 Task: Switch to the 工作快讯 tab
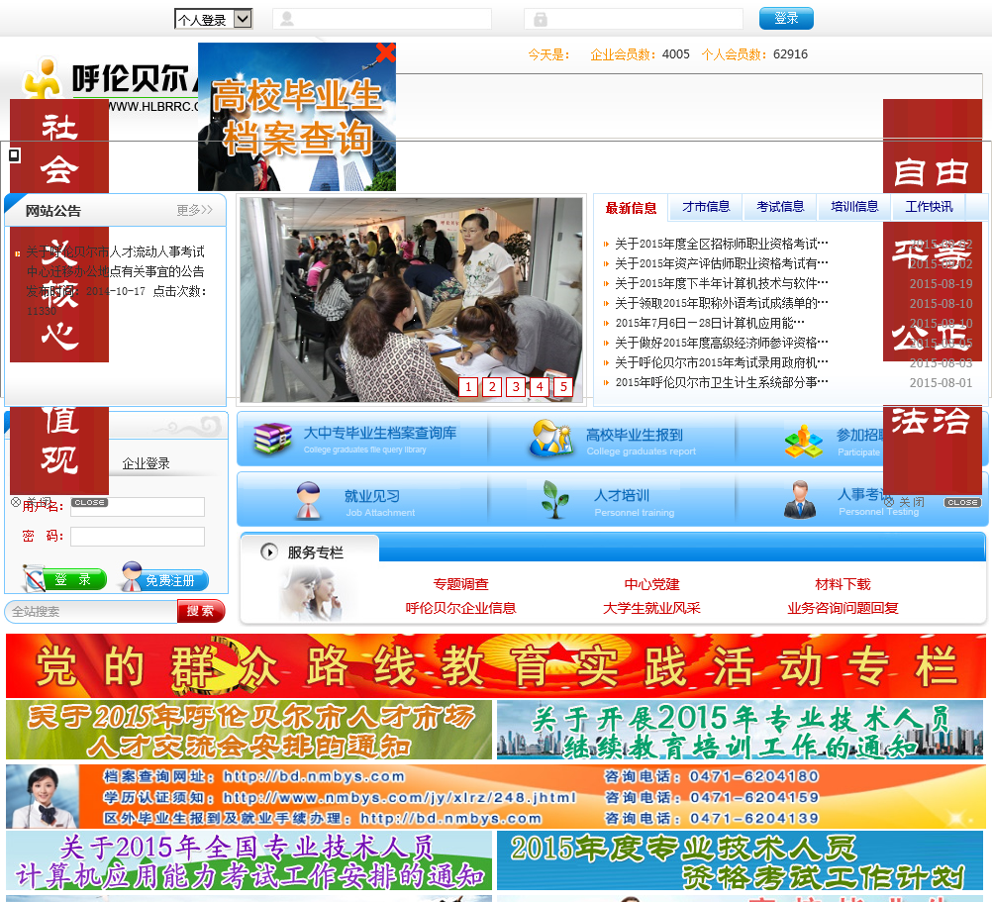[928, 207]
